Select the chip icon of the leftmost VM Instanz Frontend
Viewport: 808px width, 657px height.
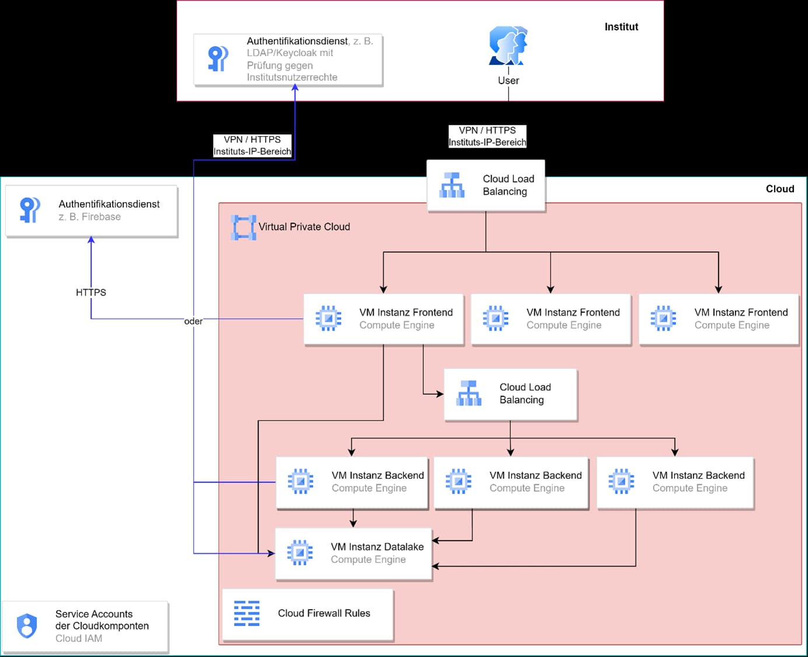click(329, 318)
